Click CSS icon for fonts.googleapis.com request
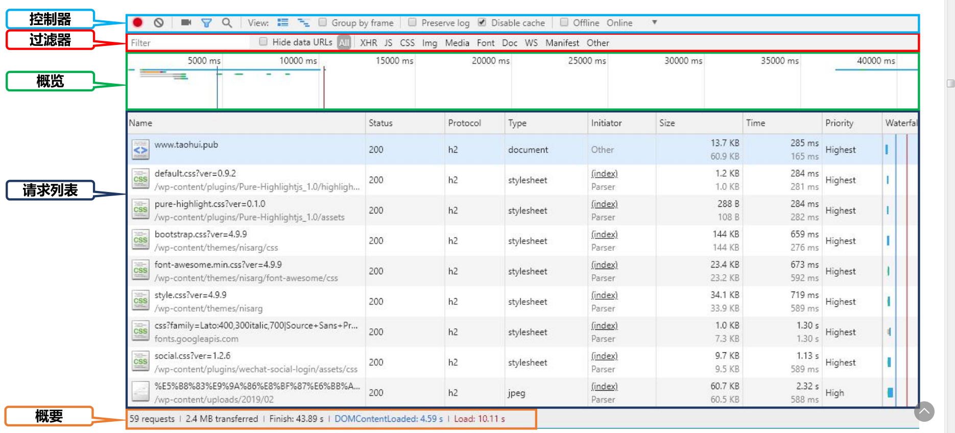The image size is (955, 433). point(140,331)
